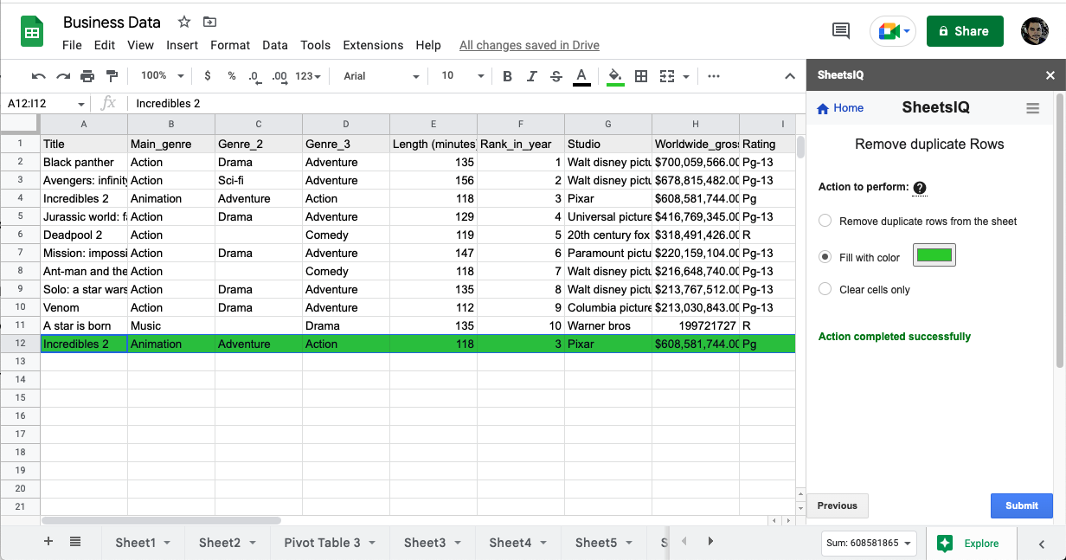Move the document to a folder
This screenshot has height=560, width=1066.
tap(209, 22)
